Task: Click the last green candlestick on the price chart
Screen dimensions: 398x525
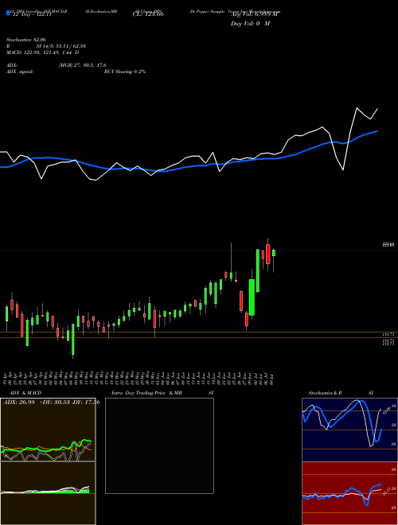Action: [274, 253]
